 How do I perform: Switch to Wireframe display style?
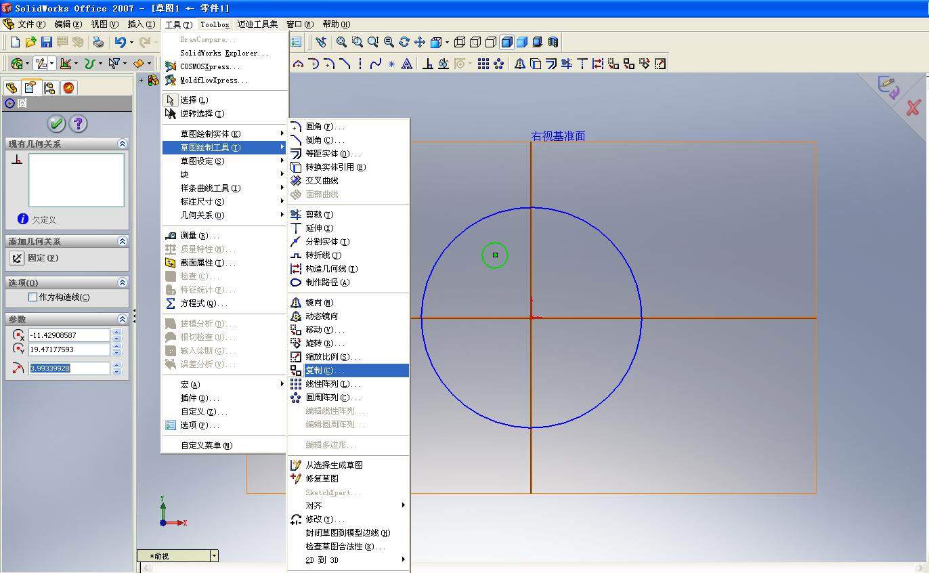pos(460,42)
